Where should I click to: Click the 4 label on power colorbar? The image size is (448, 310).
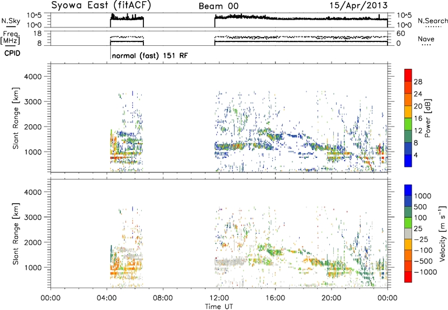click(x=416, y=155)
